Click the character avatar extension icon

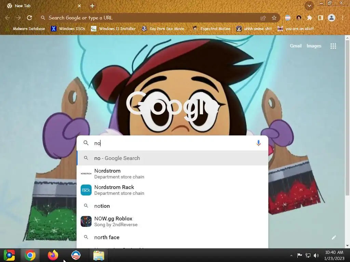pos(299,18)
